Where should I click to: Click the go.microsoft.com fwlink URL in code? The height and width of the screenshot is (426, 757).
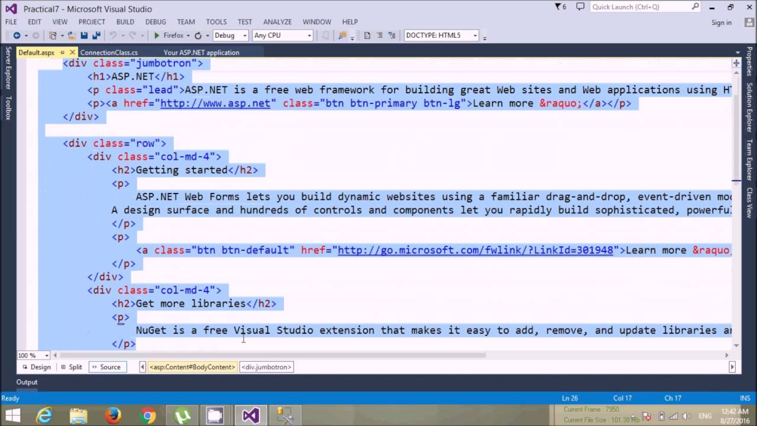[x=475, y=250]
